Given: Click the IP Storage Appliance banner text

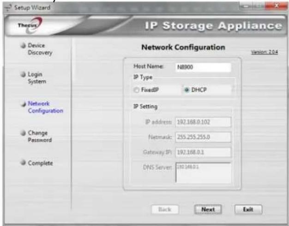Looking at the screenshot, I should click(x=213, y=26).
